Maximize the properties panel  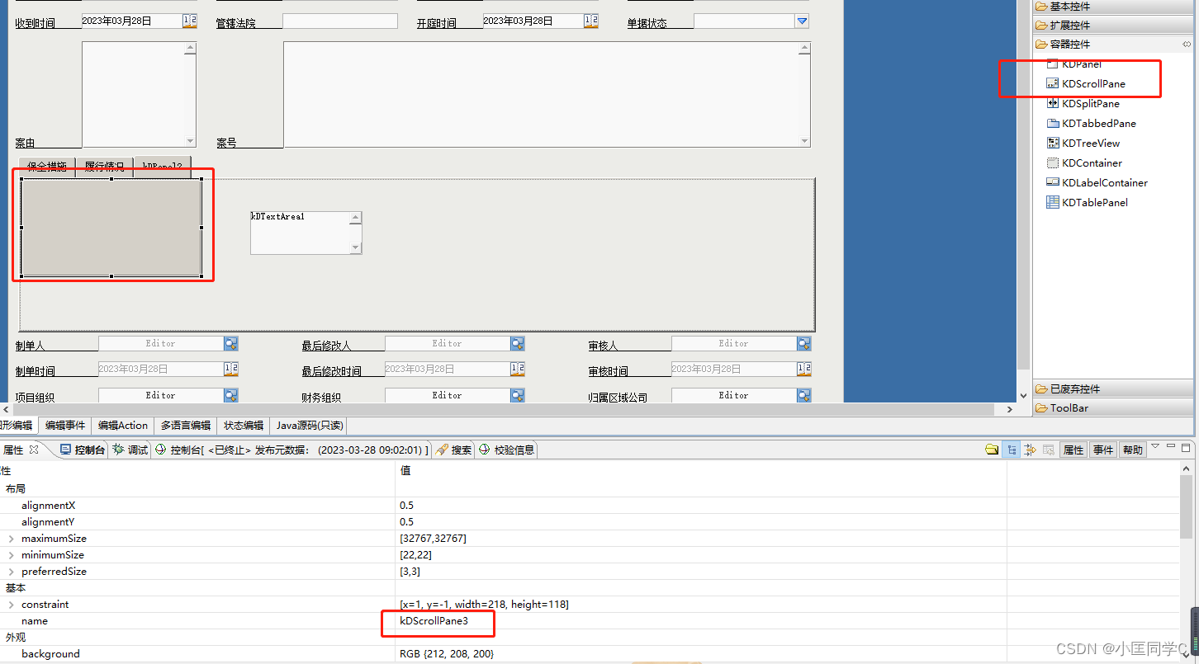tap(1187, 447)
